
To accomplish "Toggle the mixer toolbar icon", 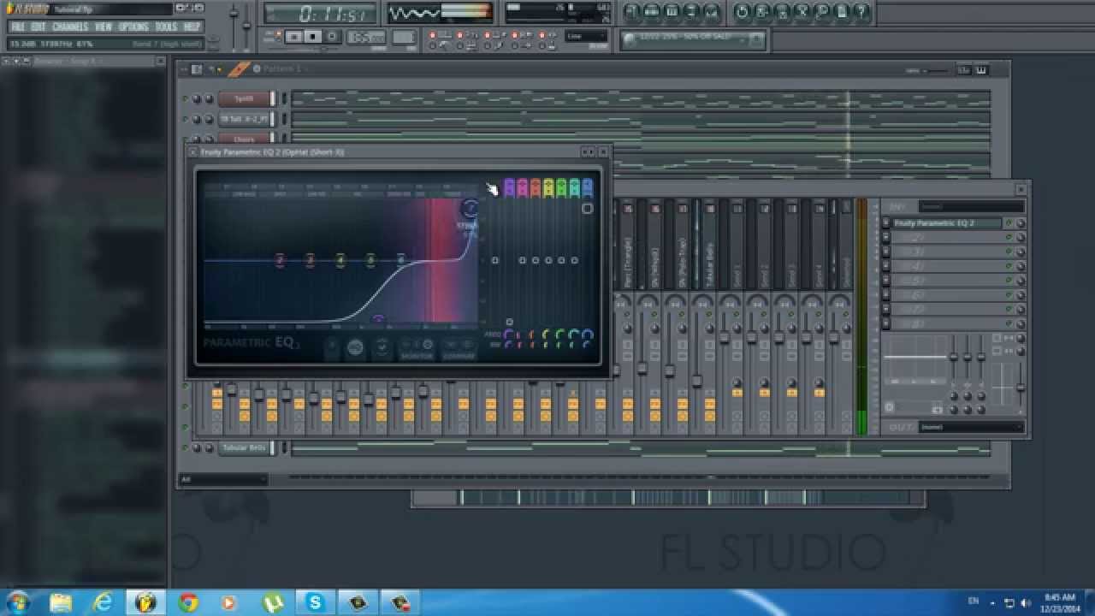I will (x=711, y=13).
